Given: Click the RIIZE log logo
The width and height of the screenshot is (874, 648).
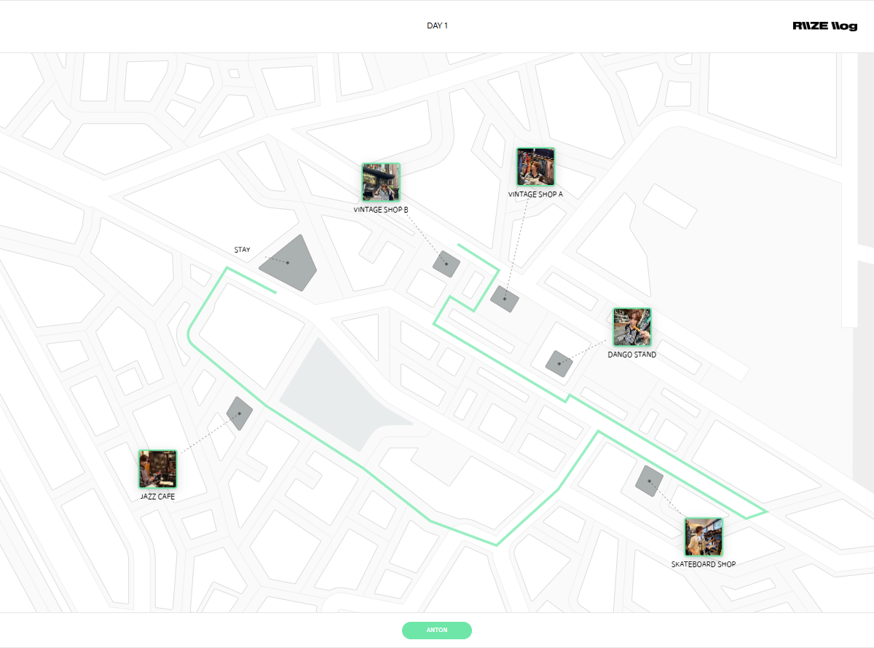Looking at the screenshot, I should (825, 26).
